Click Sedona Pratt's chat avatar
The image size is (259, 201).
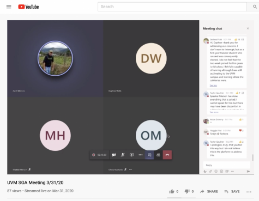(x=206, y=41)
